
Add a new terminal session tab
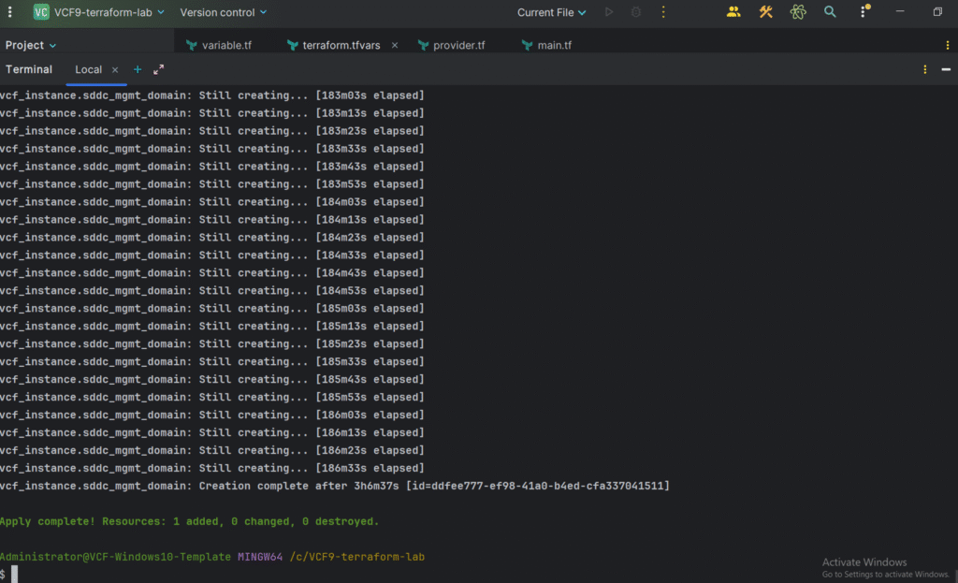(138, 69)
